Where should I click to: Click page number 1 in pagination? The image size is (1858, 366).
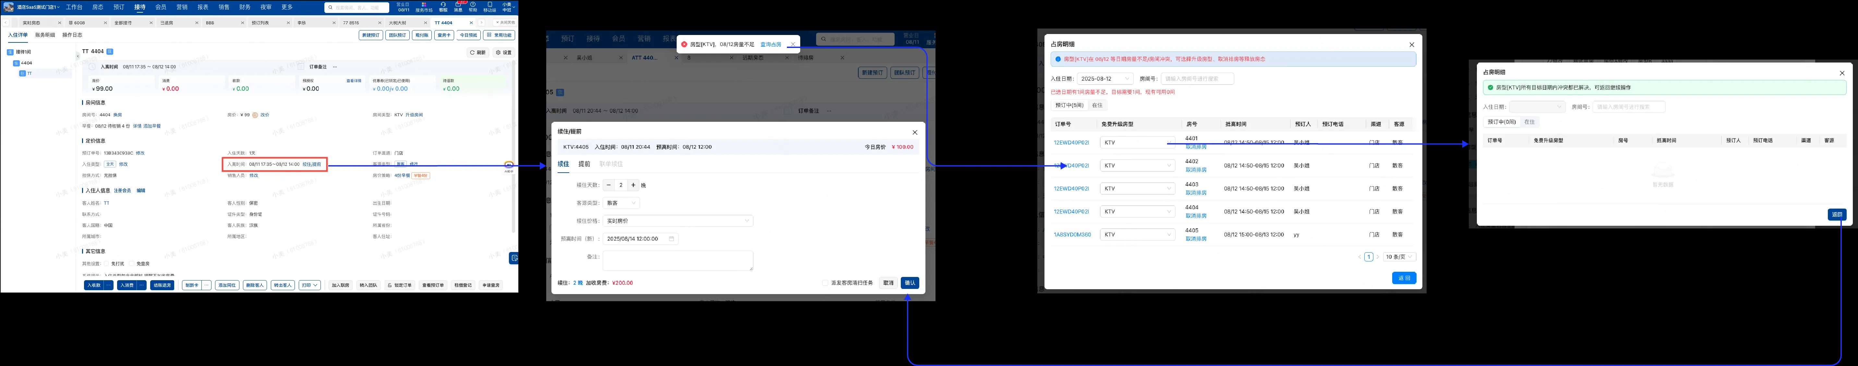[1368, 257]
